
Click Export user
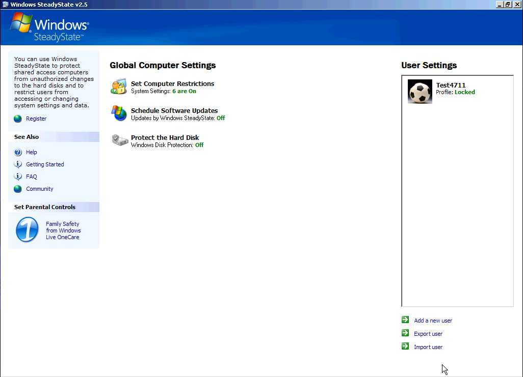pos(428,334)
